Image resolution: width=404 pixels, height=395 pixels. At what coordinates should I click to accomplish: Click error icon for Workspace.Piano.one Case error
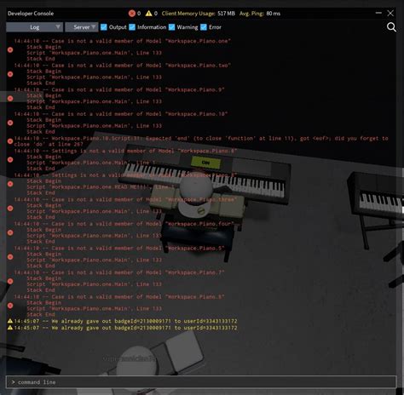pos(10,50)
